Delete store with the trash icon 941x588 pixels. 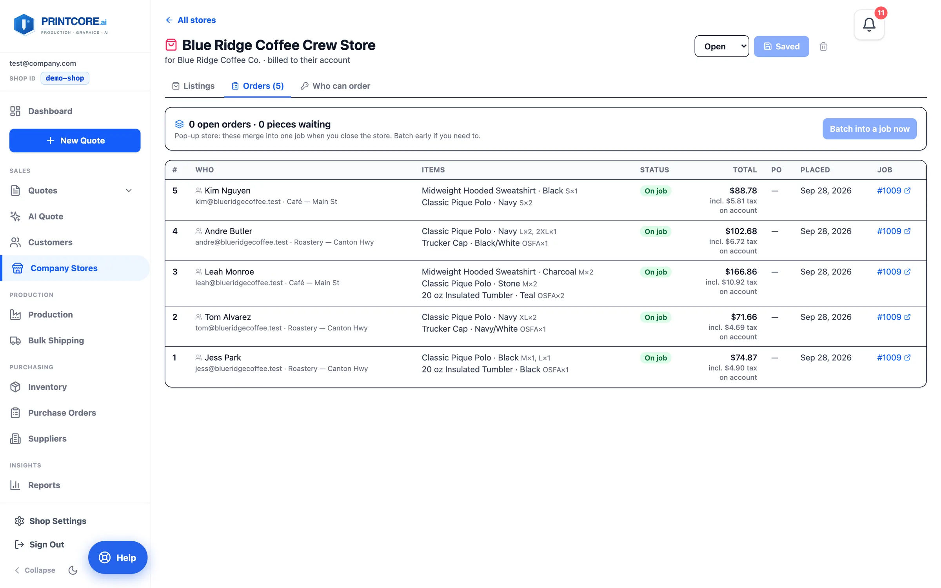point(823,46)
